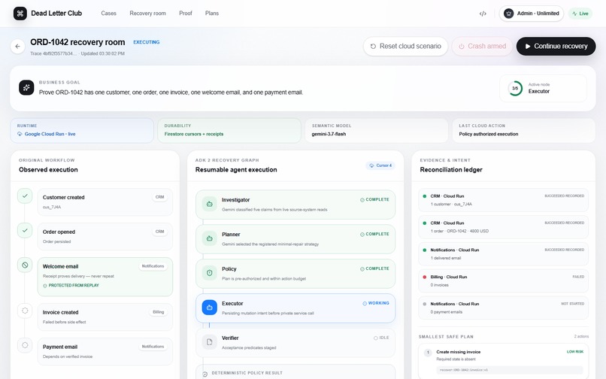Open the Cases navigation item
606x379 pixels.
point(108,13)
